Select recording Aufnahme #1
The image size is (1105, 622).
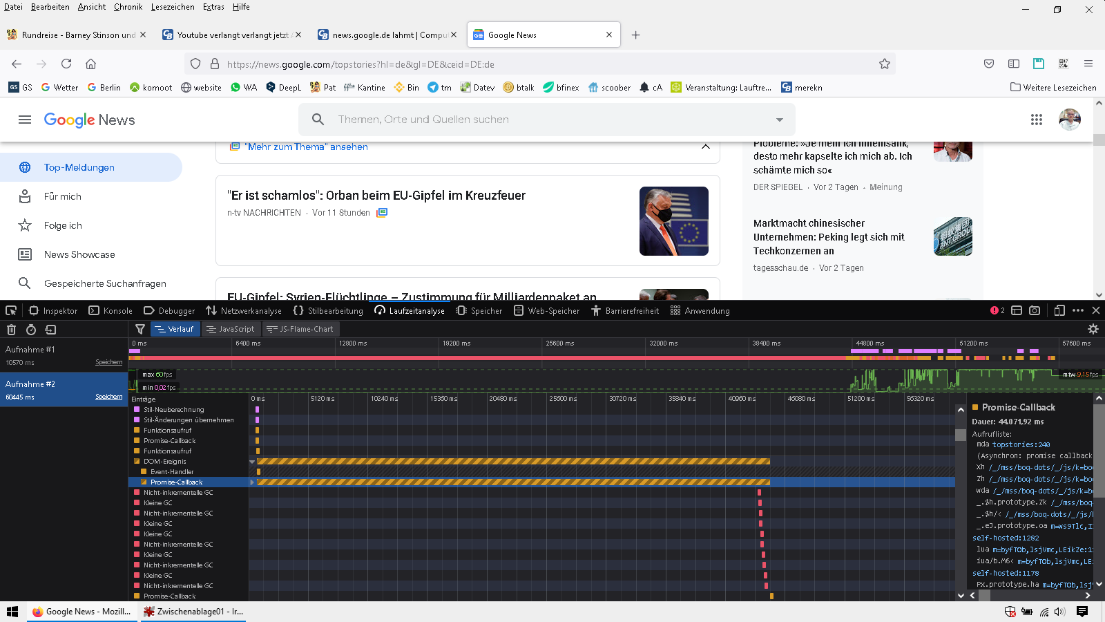click(x=64, y=355)
